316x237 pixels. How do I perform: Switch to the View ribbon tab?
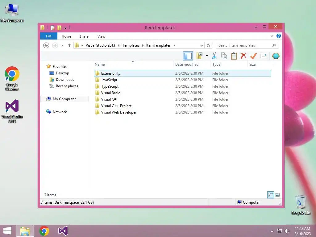101,36
